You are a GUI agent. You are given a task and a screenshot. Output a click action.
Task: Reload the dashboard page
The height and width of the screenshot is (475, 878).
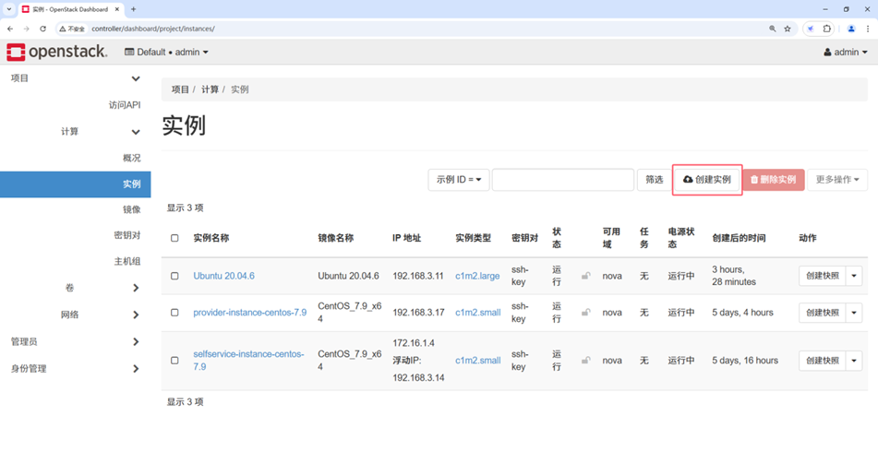click(42, 29)
